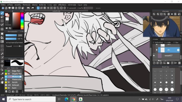Open the Help menu
Viewport: 182px width, 102px height.
click(x=85, y=5)
